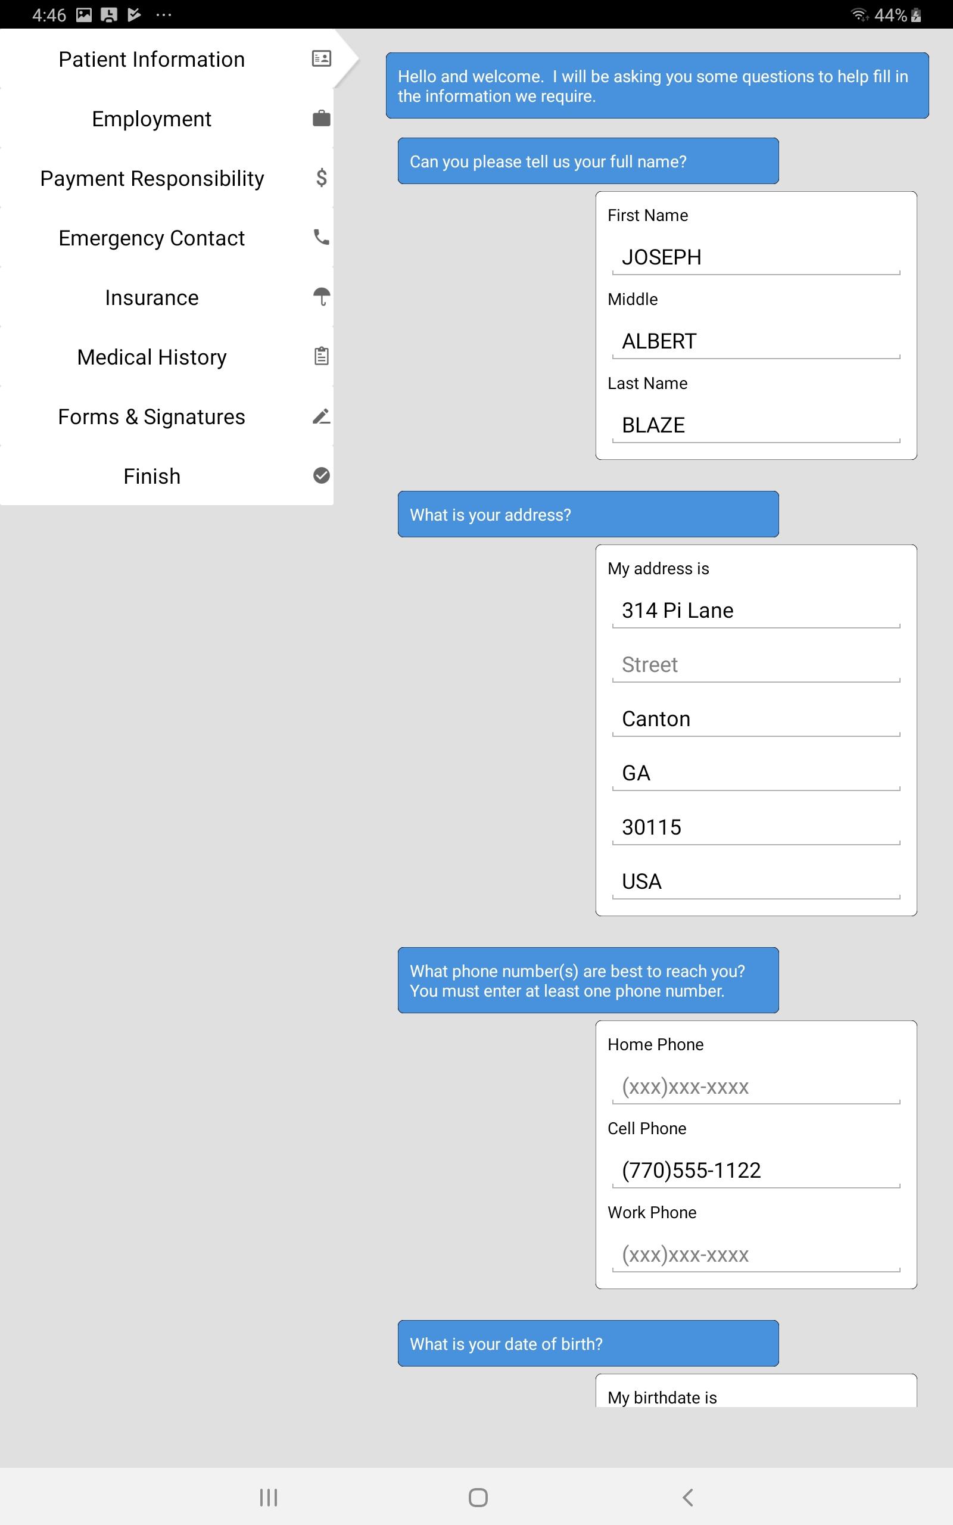The height and width of the screenshot is (1525, 953).
Task: Select the Finish menu item
Action: tap(166, 476)
